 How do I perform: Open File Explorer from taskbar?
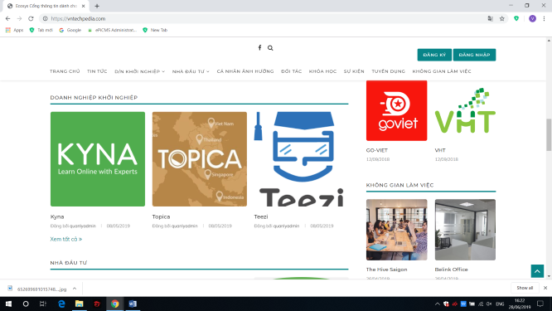click(80, 304)
